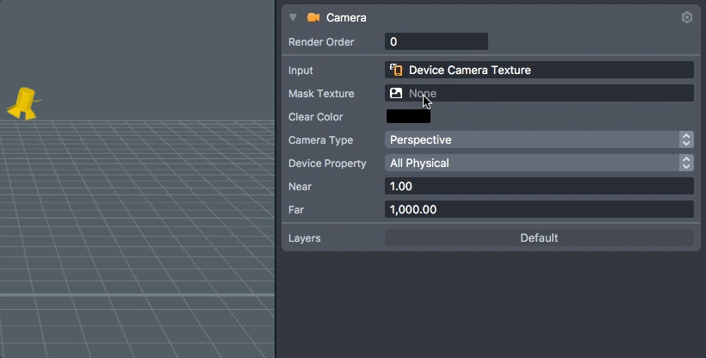Click the Camera Type dropdown arrows
Viewport: 706px width, 358px height.
[x=686, y=139]
